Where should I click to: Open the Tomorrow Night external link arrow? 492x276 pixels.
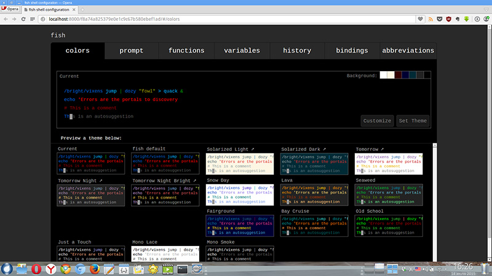(x=101, y=180)
